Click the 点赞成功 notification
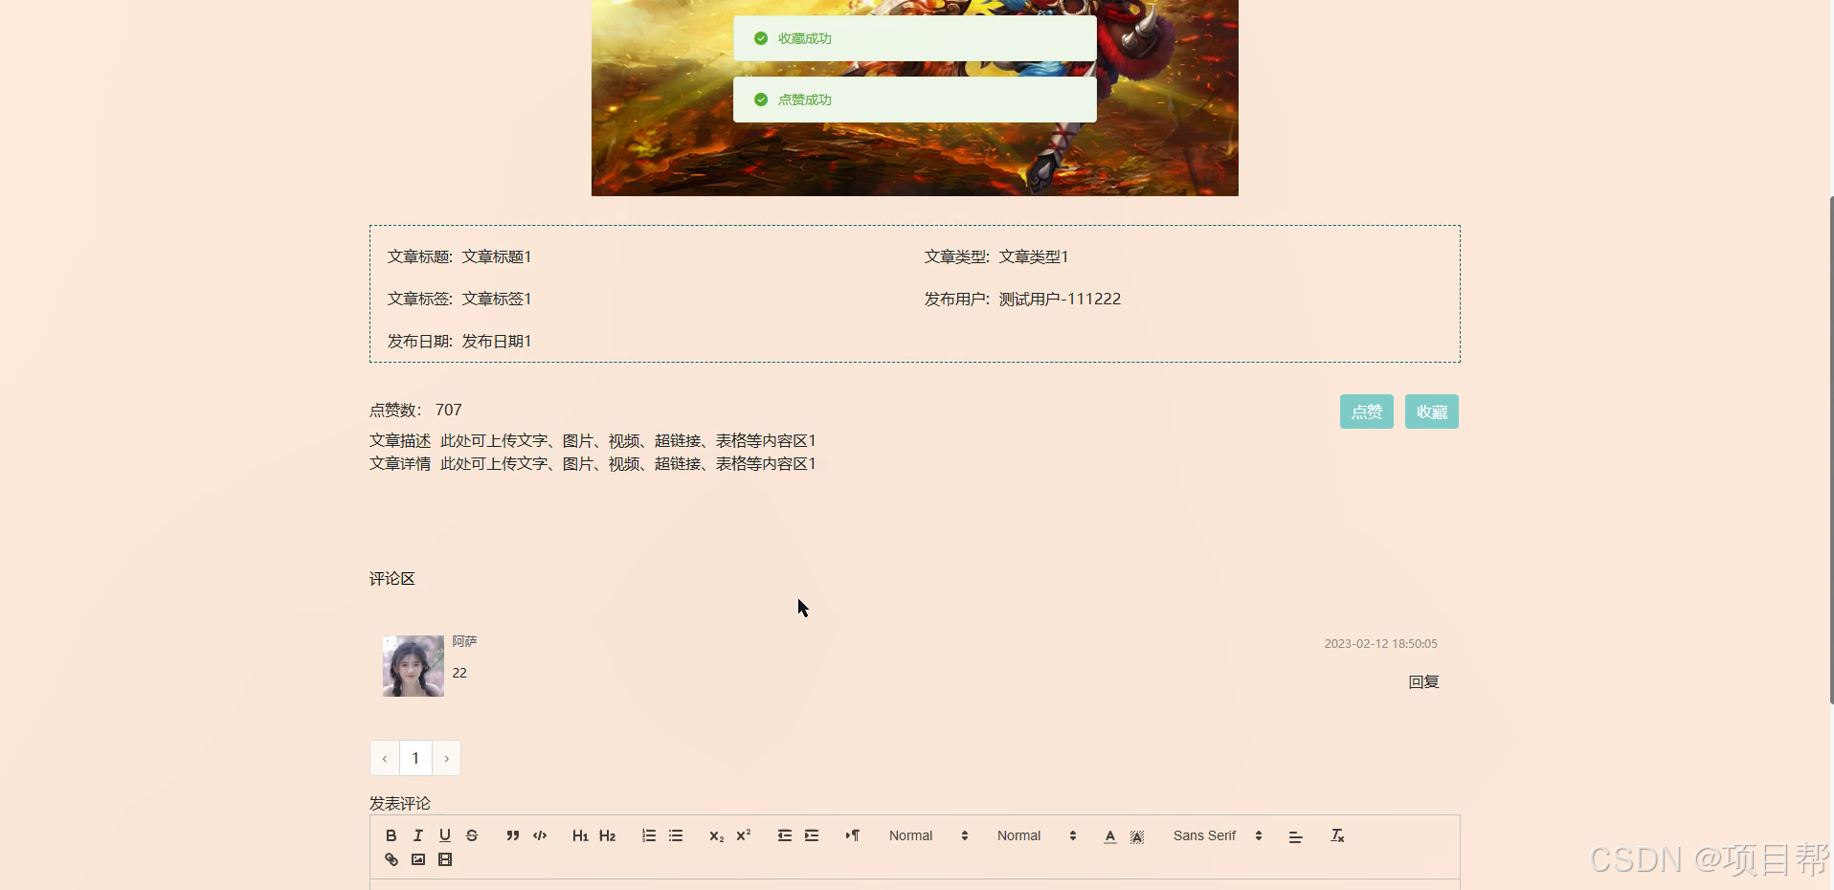Viewport: 1834px width, 890px height. [x=914, y=100]
